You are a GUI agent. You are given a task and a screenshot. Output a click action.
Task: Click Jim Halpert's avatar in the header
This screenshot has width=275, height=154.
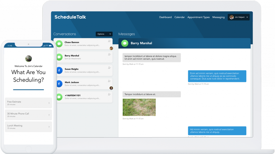pyautogui.click(x=232, y=17)
